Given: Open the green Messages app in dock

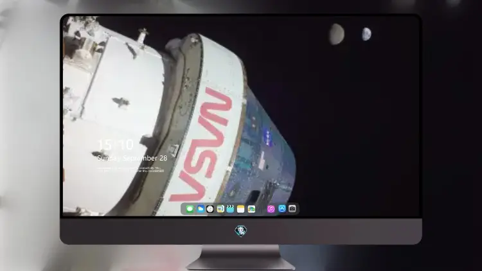Looking at the screenshot, I should click(190, 209).
